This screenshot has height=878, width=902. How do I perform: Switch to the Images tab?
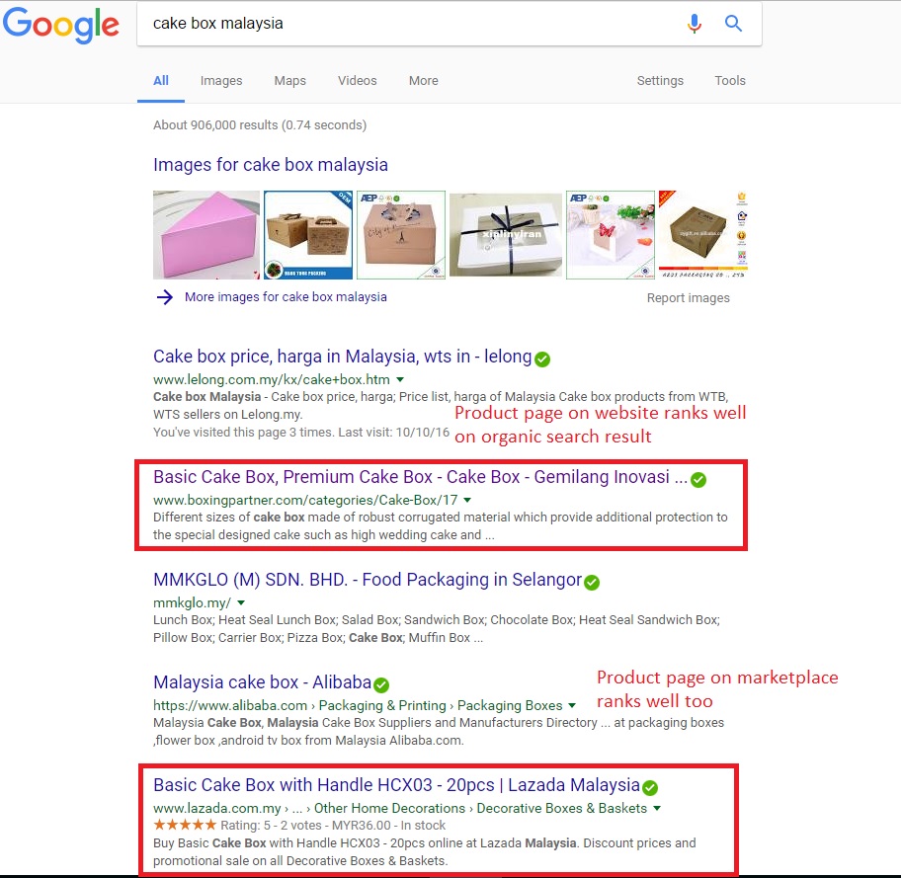221,81
